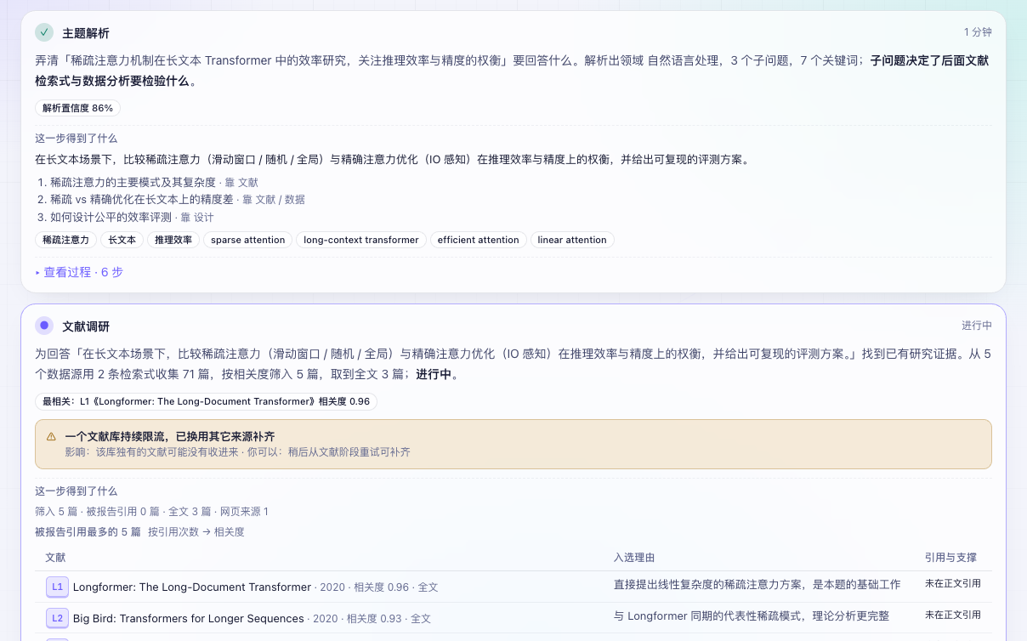Click sub-question 3 如何设计公平的效率评测
Viewport: 1027px width, 641px height.
(111, 218)
